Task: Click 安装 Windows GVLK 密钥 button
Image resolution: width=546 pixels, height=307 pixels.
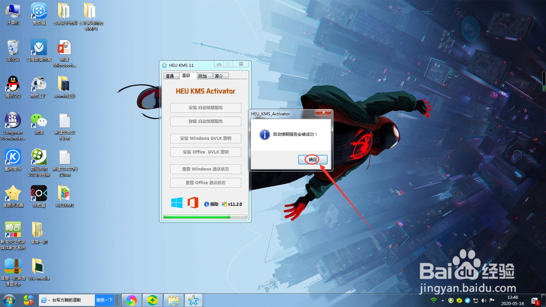Action: click(206, 138)
